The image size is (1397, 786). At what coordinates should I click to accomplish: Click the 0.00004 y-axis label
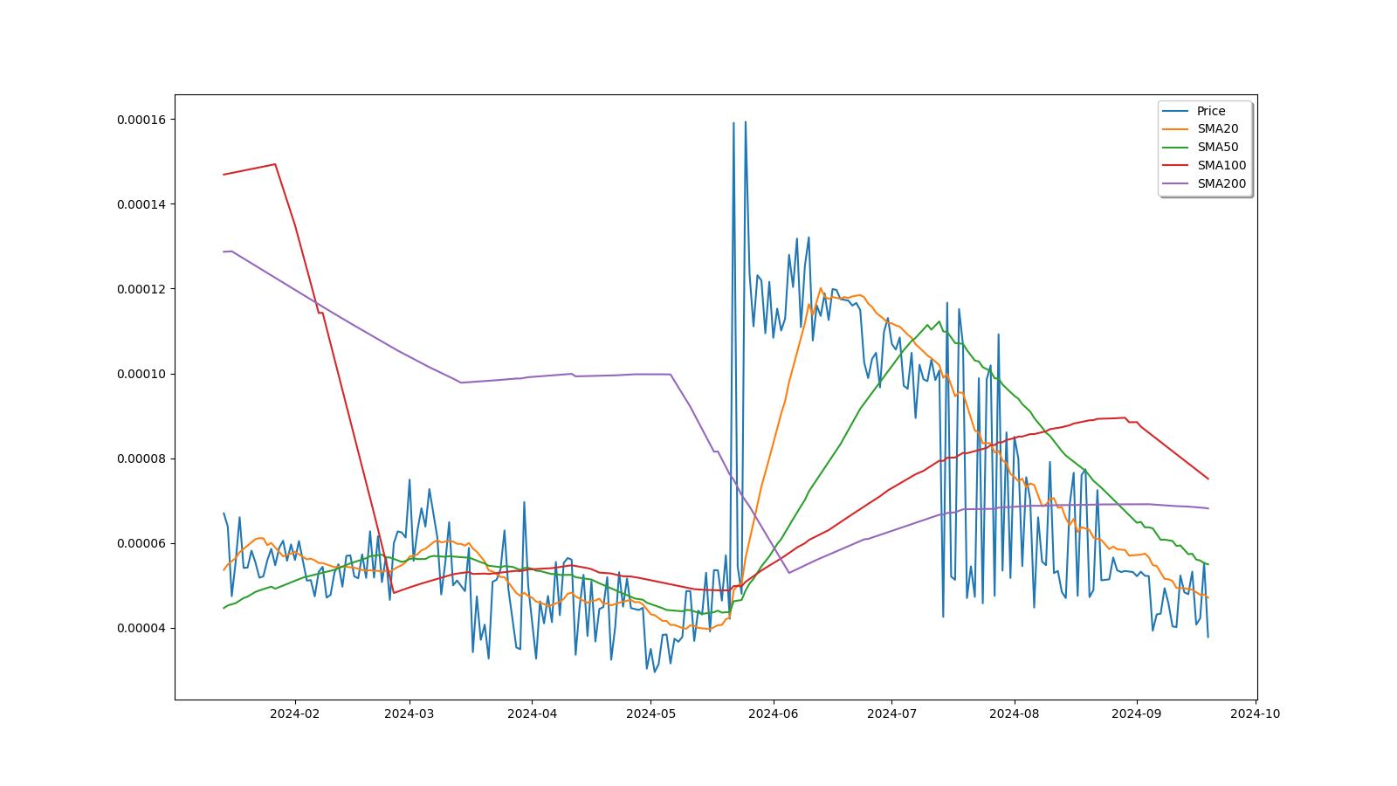pyautogui.click(x=142, y=629)
